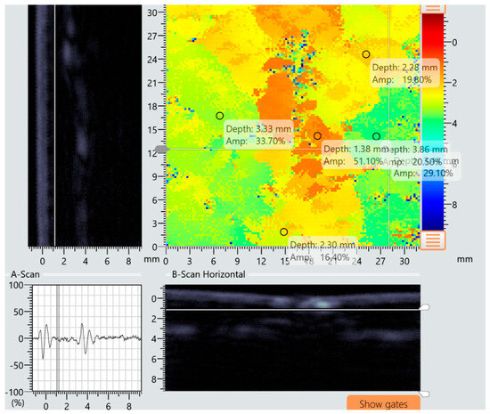Click the Show gates button
This screenshot has width=490, height=414.
383,403
